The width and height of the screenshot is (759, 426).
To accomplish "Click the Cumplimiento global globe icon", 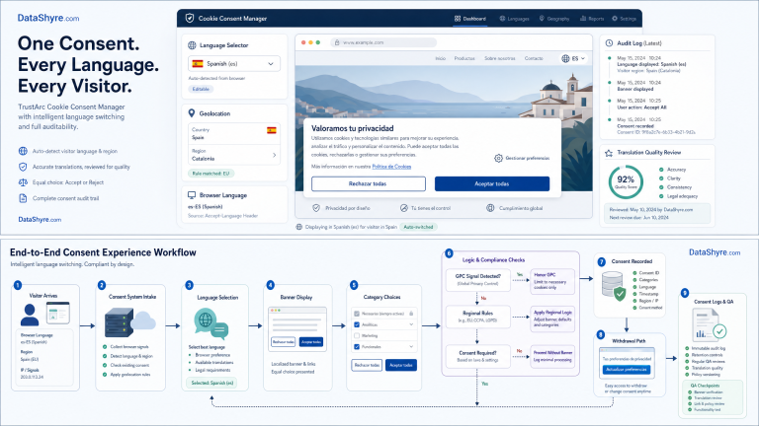I will 490,208.
